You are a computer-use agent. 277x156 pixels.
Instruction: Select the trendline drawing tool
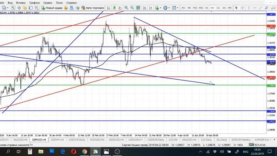point(261,8)
